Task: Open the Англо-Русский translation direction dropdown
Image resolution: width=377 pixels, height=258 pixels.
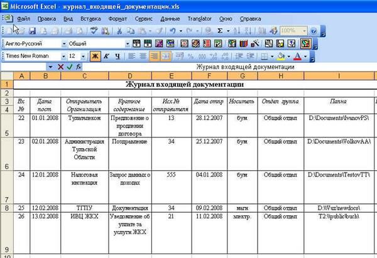Action: point(63,43)
